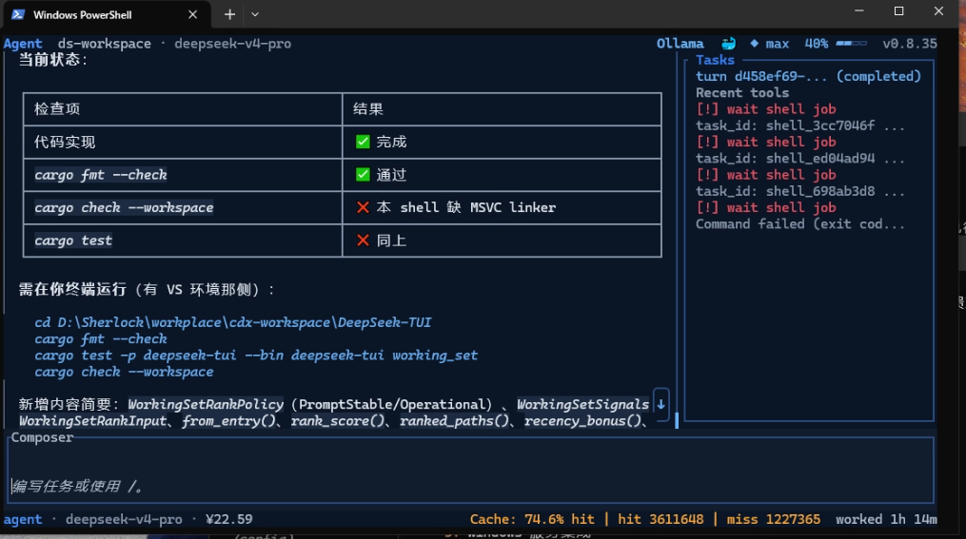This screenshot has height=539, width=966.
Task: Focus the Composer input field
Action: tap(471, 471)
